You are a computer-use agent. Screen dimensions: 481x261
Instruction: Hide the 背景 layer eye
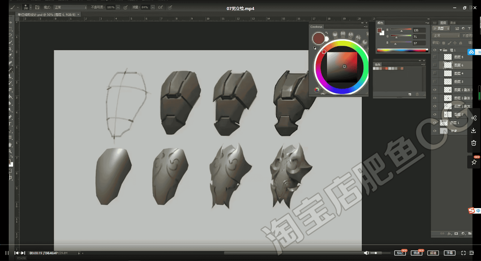[x=435, y=131]
